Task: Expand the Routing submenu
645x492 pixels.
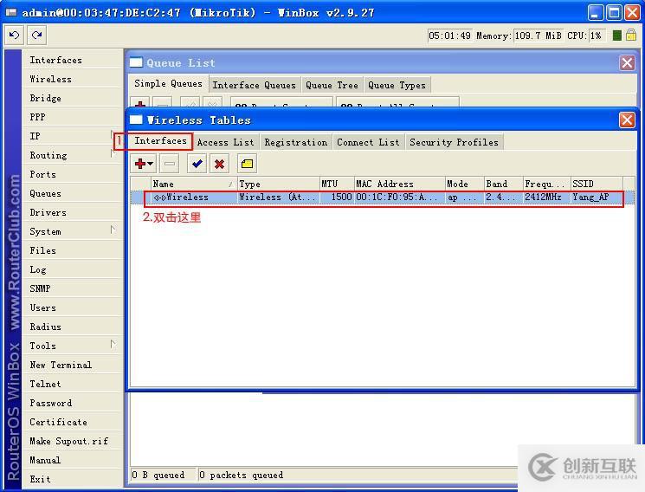Action: click(x=73, y=155)
